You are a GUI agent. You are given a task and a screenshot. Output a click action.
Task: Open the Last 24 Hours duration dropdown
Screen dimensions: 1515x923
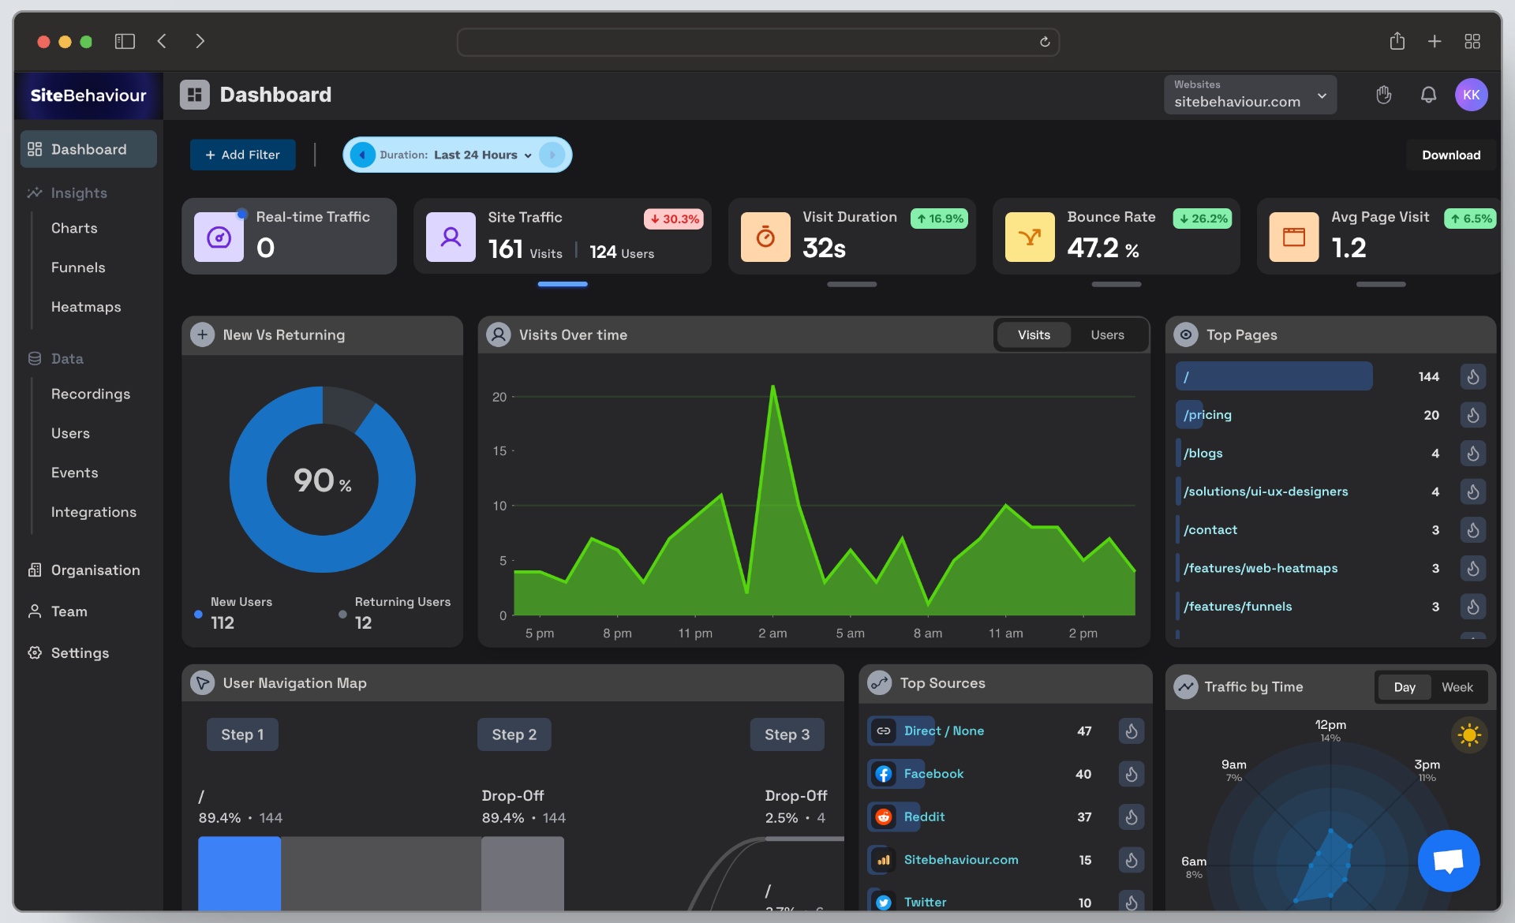click(481, 155)
